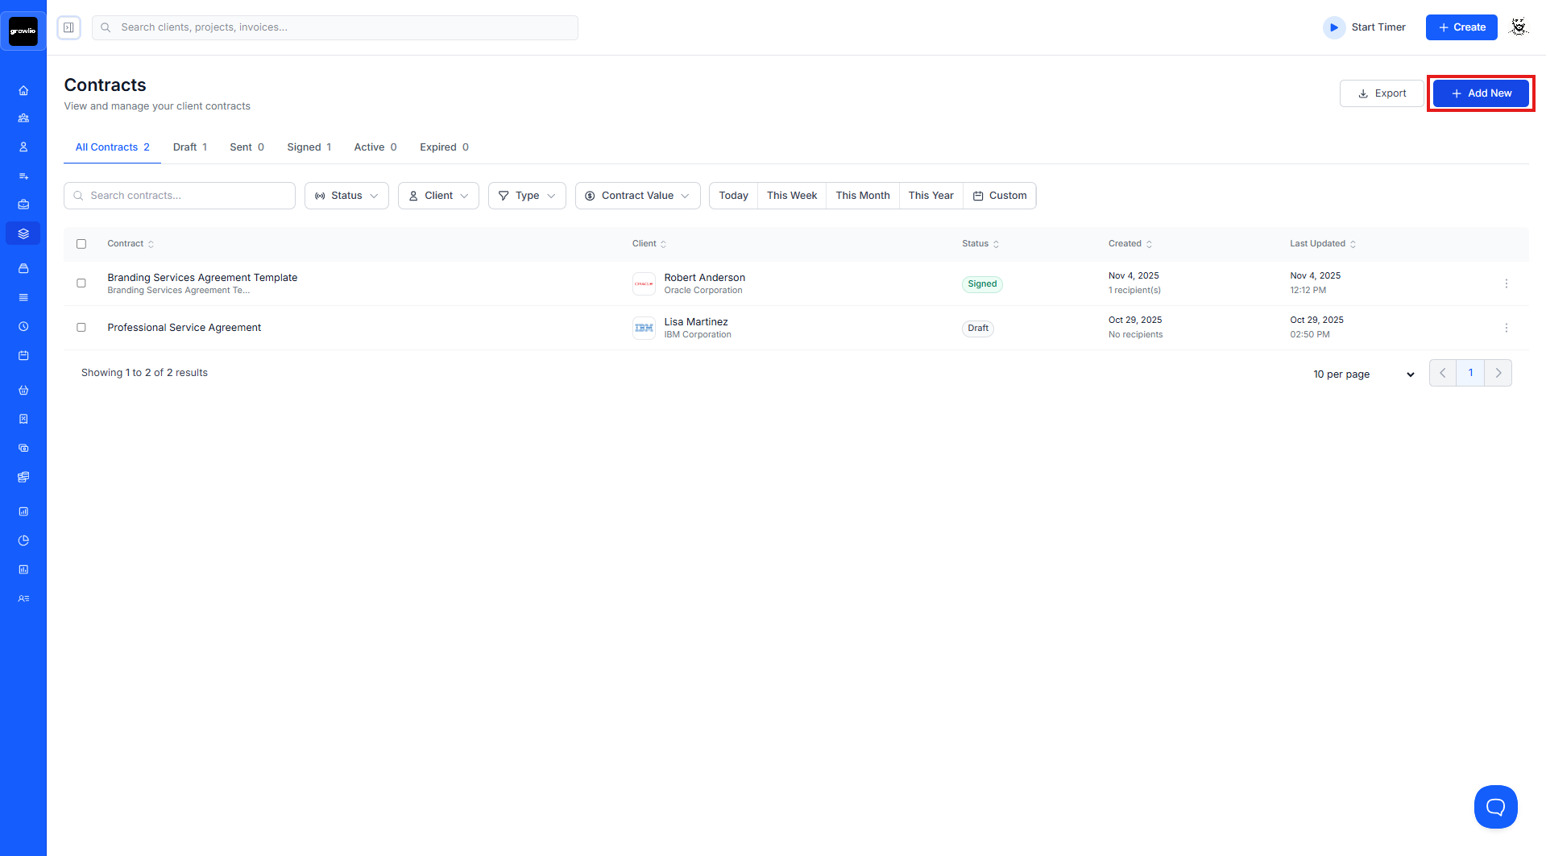
Task: Click the global search field
Action: click(335, 27)
